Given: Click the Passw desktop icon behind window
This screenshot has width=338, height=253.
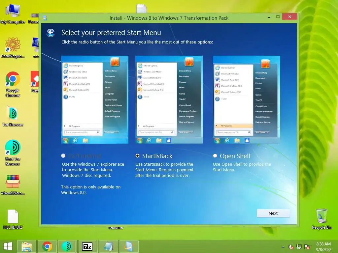Looking at the screenshot, I should [34, 18].
